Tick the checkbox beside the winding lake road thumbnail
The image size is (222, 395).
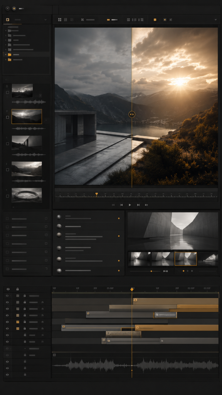7,170
